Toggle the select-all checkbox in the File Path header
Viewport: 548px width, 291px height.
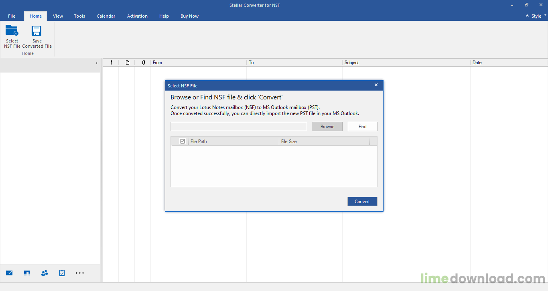coord(183,141)
